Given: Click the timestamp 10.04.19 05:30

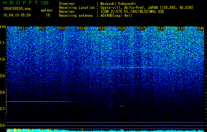Looking at the screenshot, I should (17, 15).
